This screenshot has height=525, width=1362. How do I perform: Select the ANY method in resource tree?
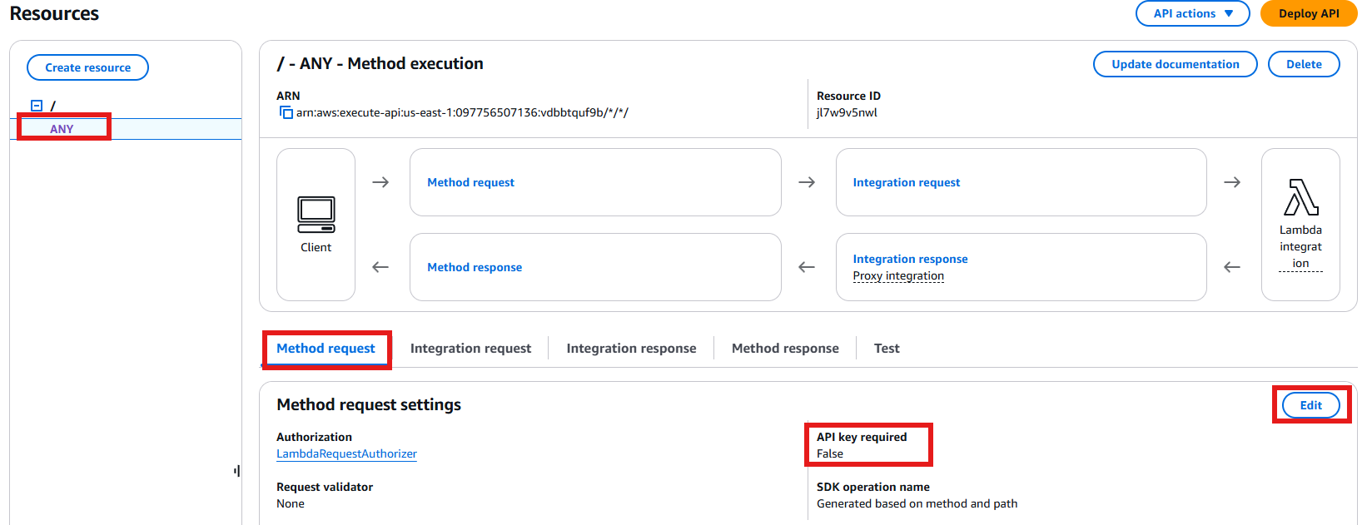point(62,129)
